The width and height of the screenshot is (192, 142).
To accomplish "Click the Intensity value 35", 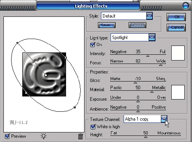I will pos(138,52).
